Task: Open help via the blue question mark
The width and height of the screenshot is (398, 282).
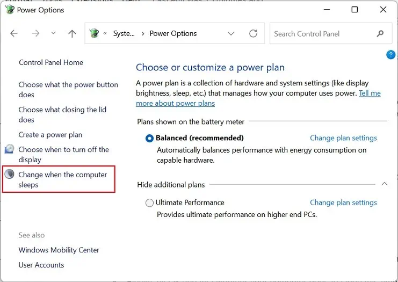Action: [390, 55]
